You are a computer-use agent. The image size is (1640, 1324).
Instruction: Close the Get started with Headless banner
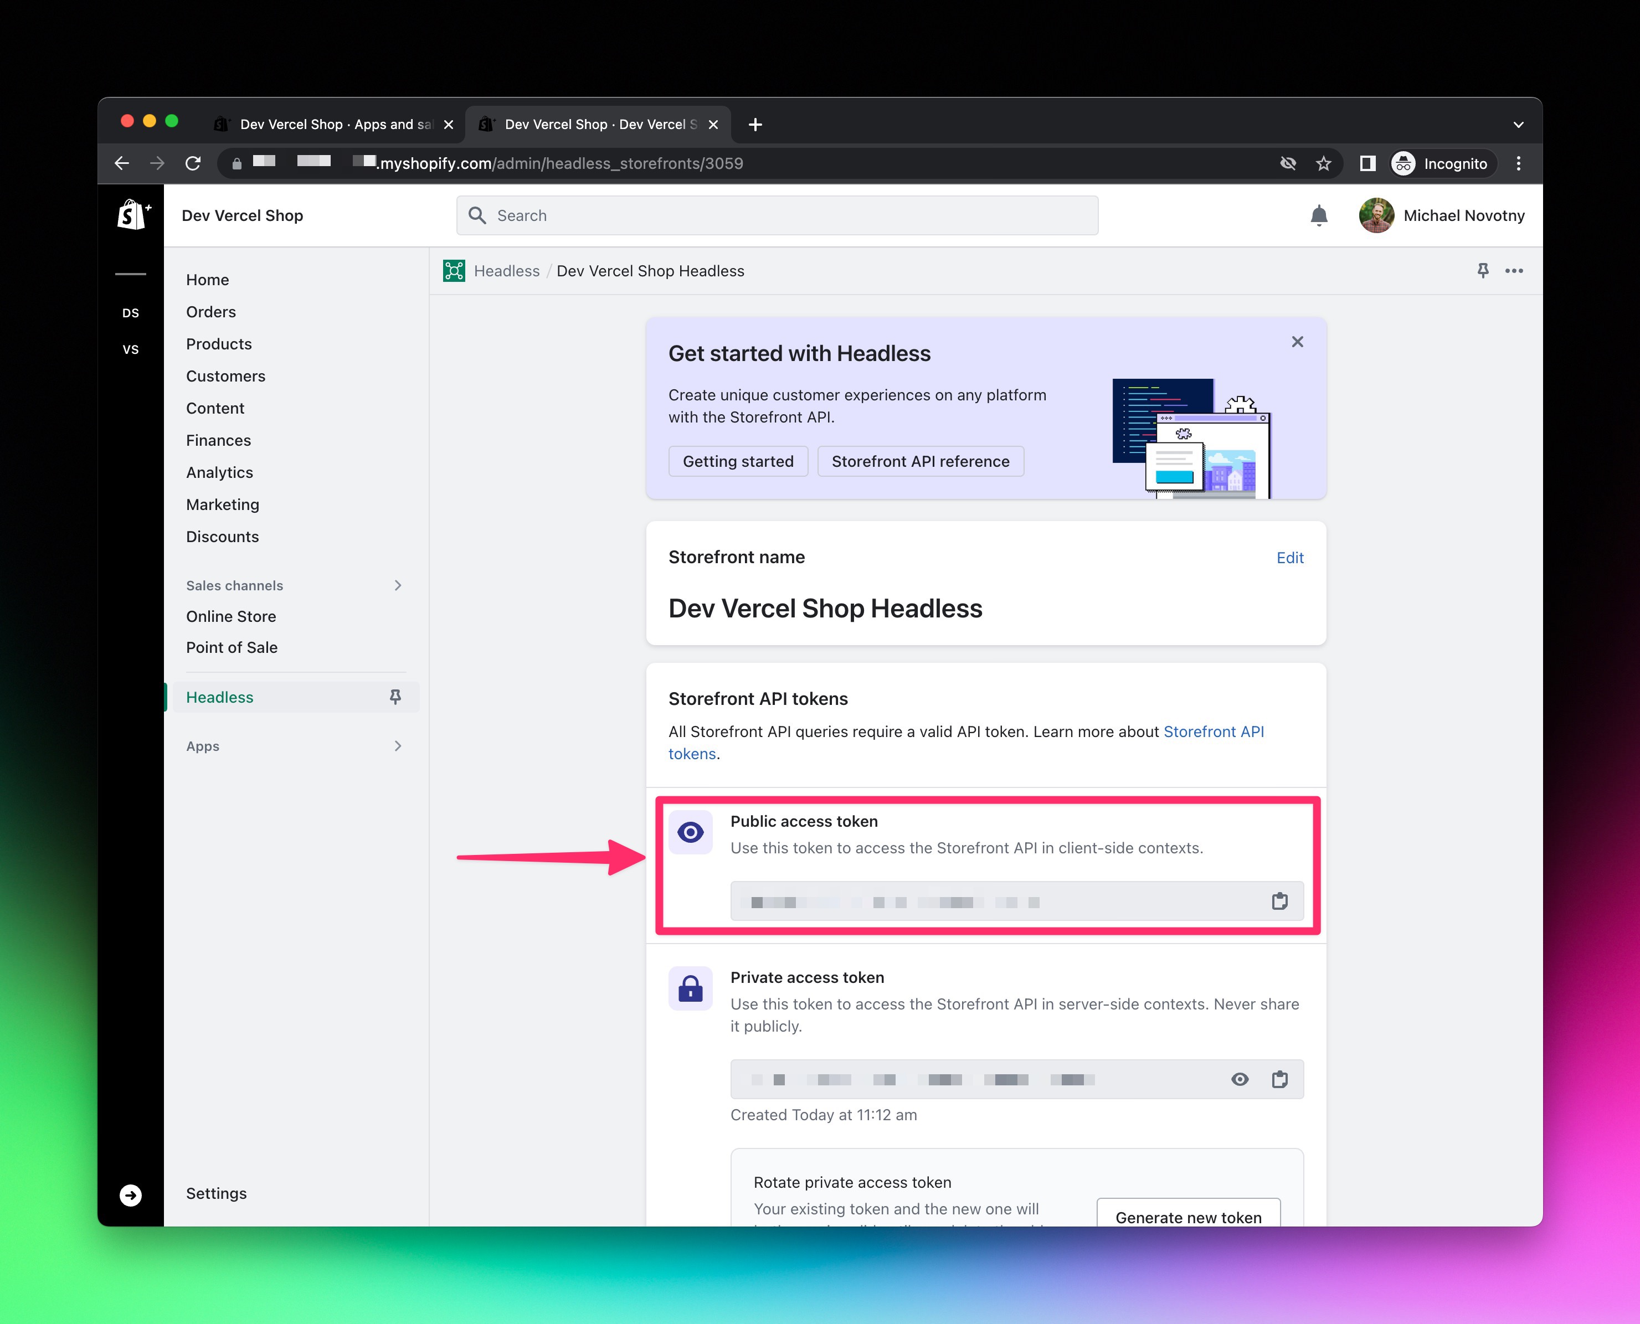coord(1297,342)
